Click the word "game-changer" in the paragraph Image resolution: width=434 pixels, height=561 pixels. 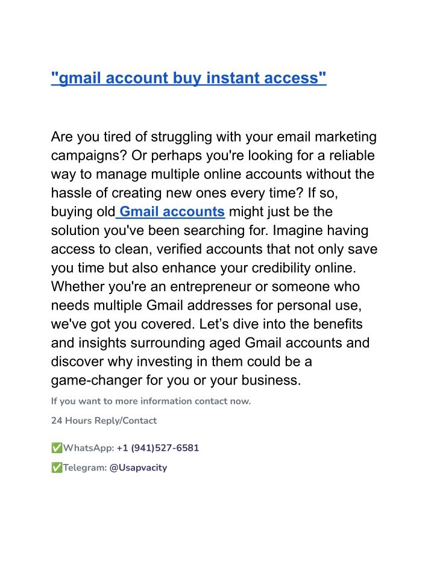pos(96,380)
